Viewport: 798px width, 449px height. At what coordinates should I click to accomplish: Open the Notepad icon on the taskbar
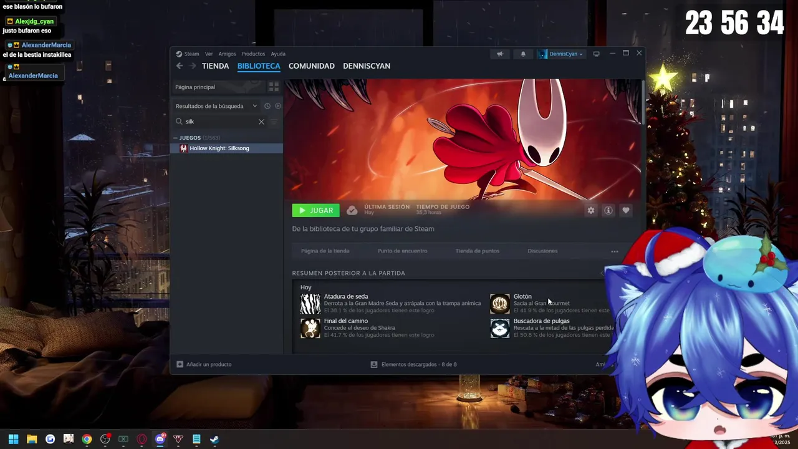pyautogui.click(x=196, y=439)
